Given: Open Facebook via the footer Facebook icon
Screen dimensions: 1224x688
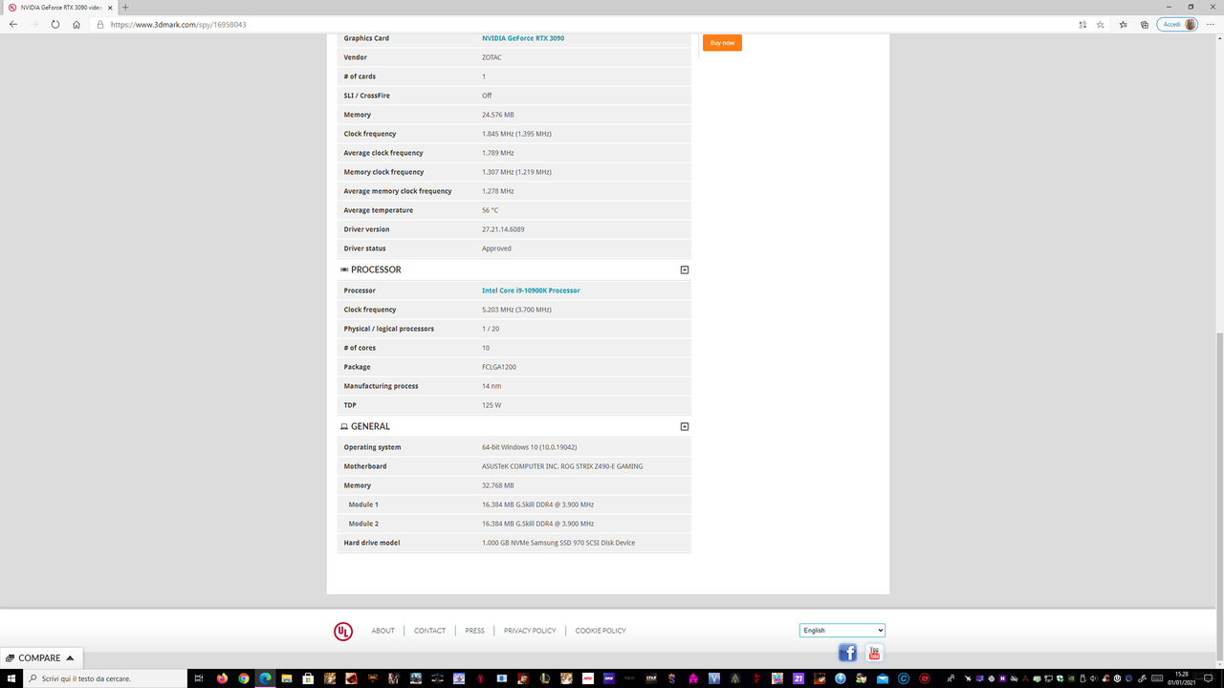Looking at the screenshot, I should tap(847, 652).
